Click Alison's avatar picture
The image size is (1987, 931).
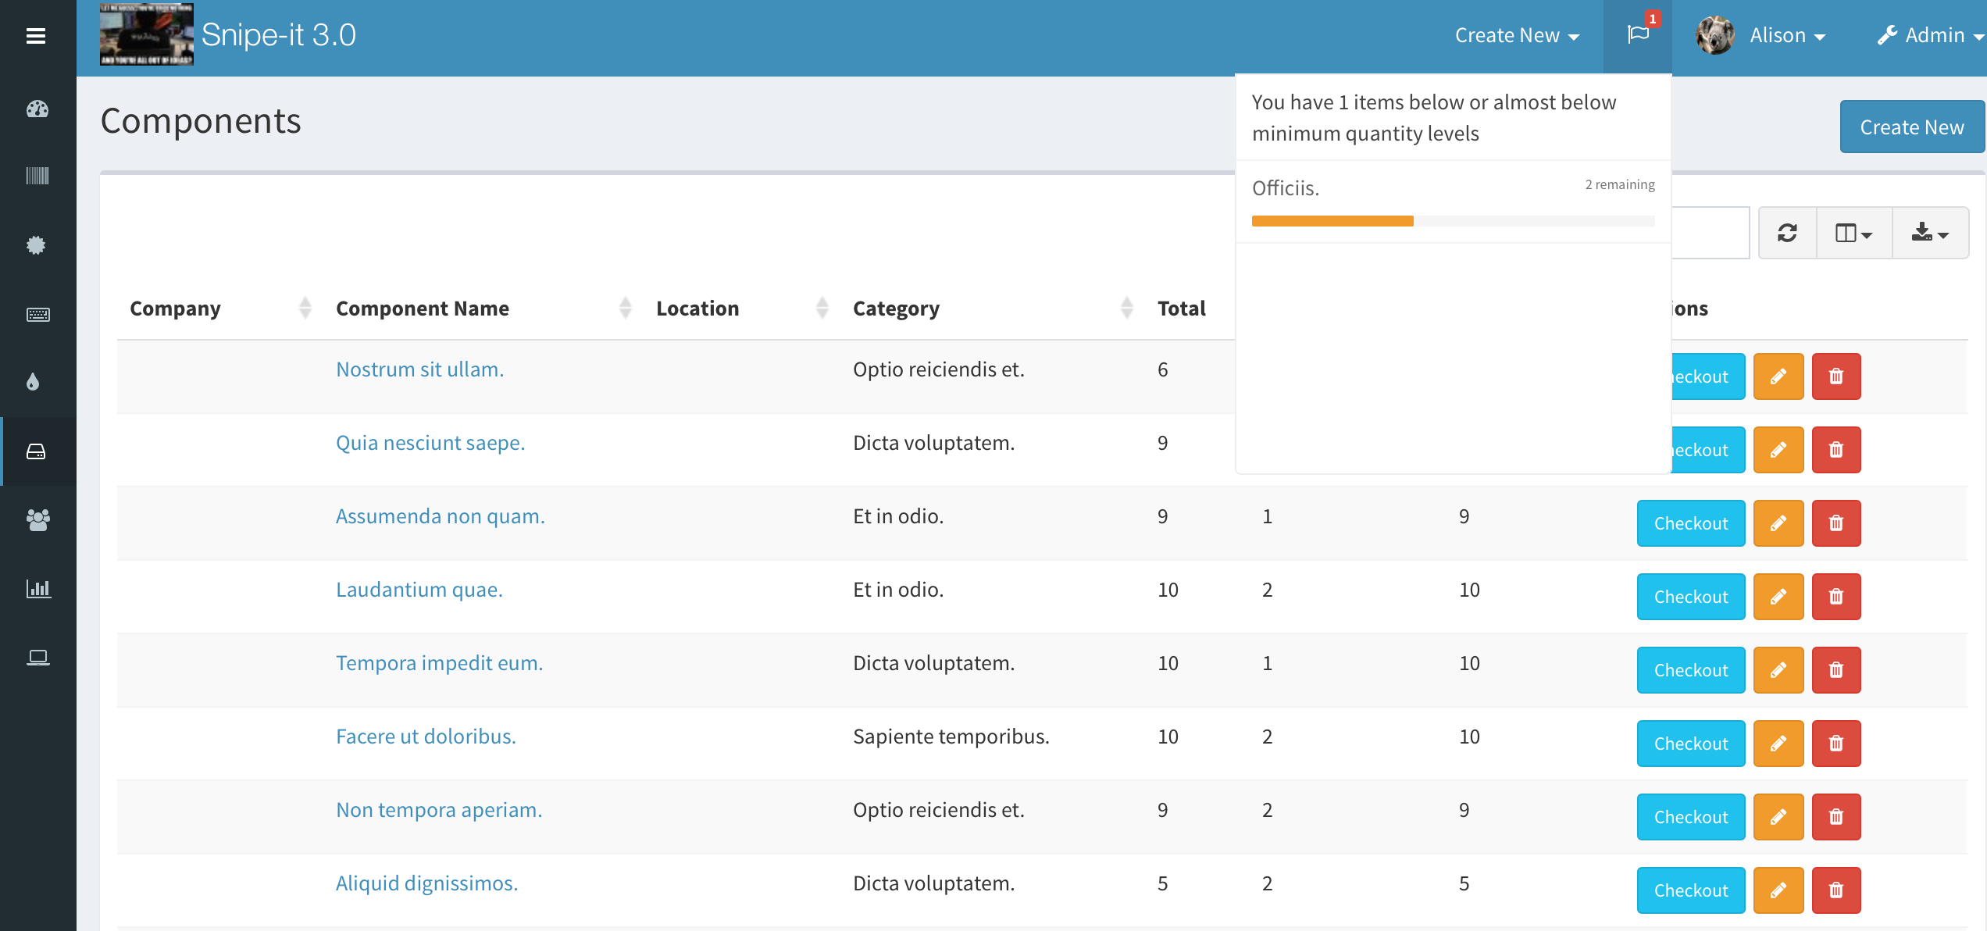tap(1714, 35)
